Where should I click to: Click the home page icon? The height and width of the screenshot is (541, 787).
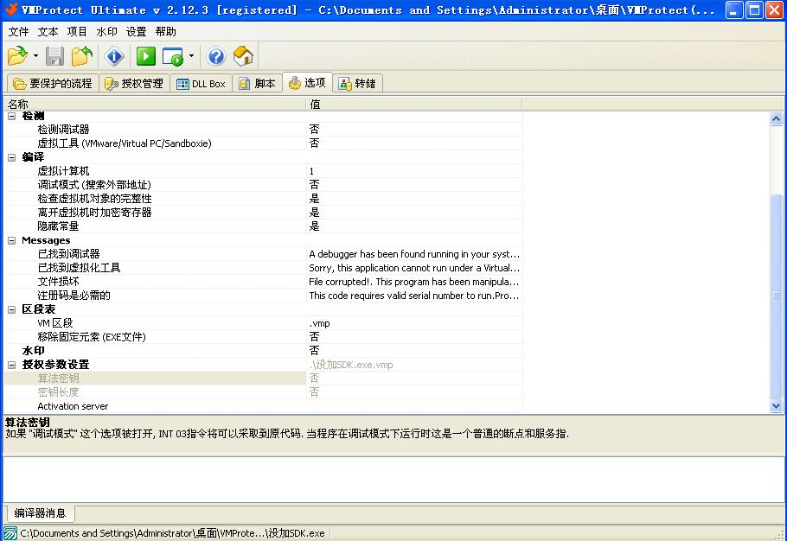(x=242, y=55)
